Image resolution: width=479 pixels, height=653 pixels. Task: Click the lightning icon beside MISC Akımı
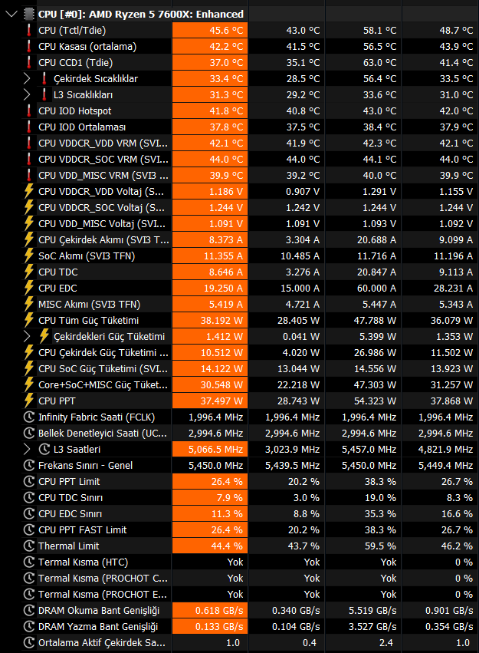[28, 305]
